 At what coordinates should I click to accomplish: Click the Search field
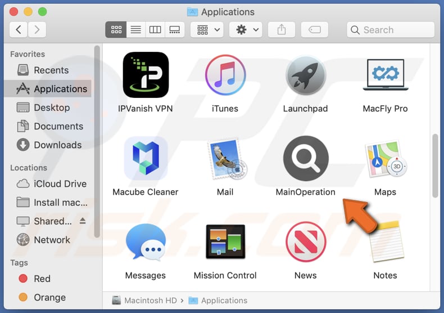click(x=391, y=29)
